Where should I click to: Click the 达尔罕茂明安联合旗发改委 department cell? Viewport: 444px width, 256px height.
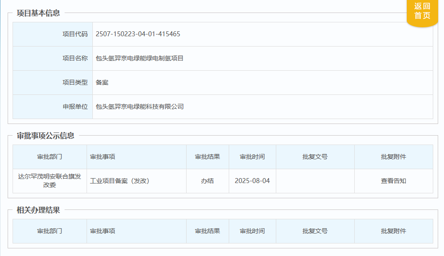50,181
